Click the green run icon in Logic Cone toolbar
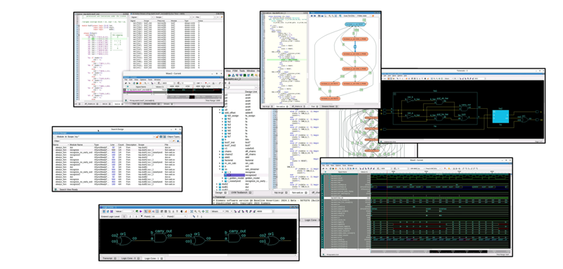This screenshot has height=269, width=563. 137,212
